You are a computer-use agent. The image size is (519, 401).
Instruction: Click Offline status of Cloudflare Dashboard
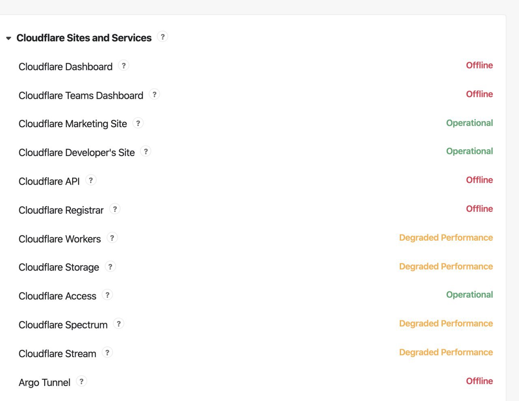pyautogui.click(x=479, y=65)
